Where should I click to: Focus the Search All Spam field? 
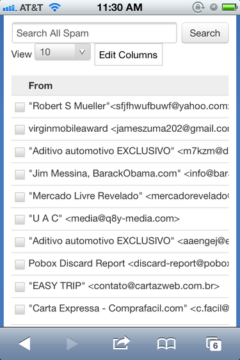click(95, 33)
